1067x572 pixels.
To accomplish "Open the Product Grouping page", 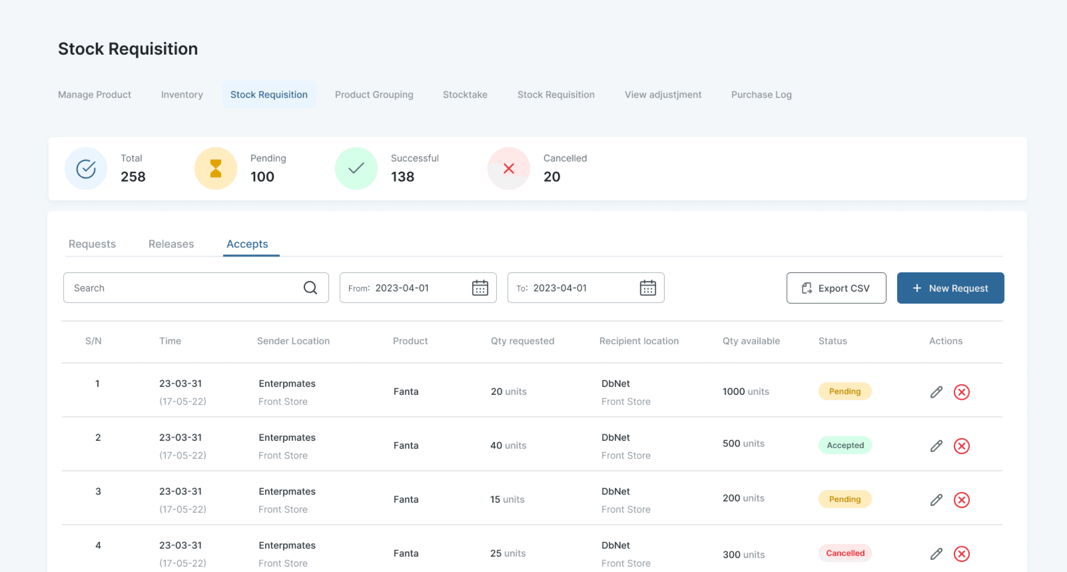I will 374,95.
